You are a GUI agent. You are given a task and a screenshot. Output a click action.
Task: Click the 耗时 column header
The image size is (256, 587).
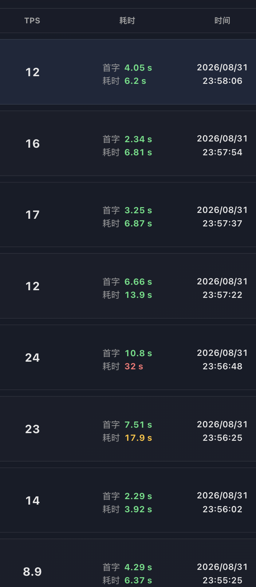point(127,21)
